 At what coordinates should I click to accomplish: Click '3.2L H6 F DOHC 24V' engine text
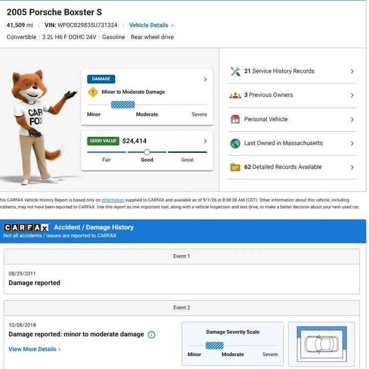(x=69, y=37)
